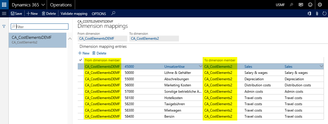Click Validate mapping in the action bar
Viewport: 328px width, 124px height.
74,14
